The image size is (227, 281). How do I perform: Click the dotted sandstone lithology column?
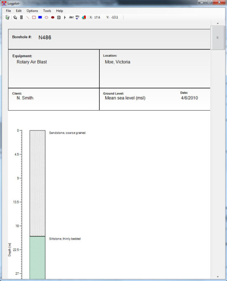[37, 183]
